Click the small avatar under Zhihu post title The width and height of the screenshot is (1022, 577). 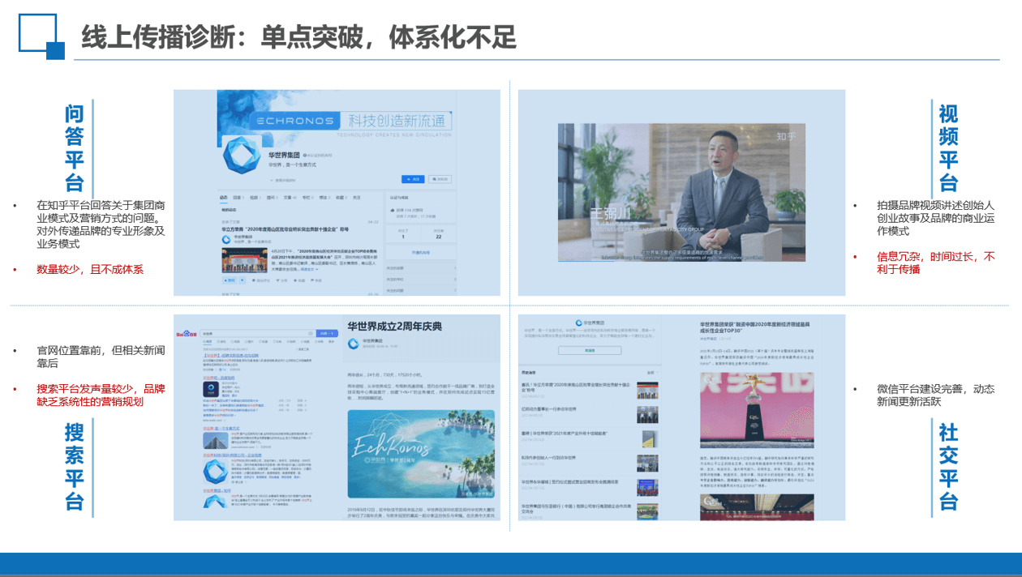click(225, 241)
